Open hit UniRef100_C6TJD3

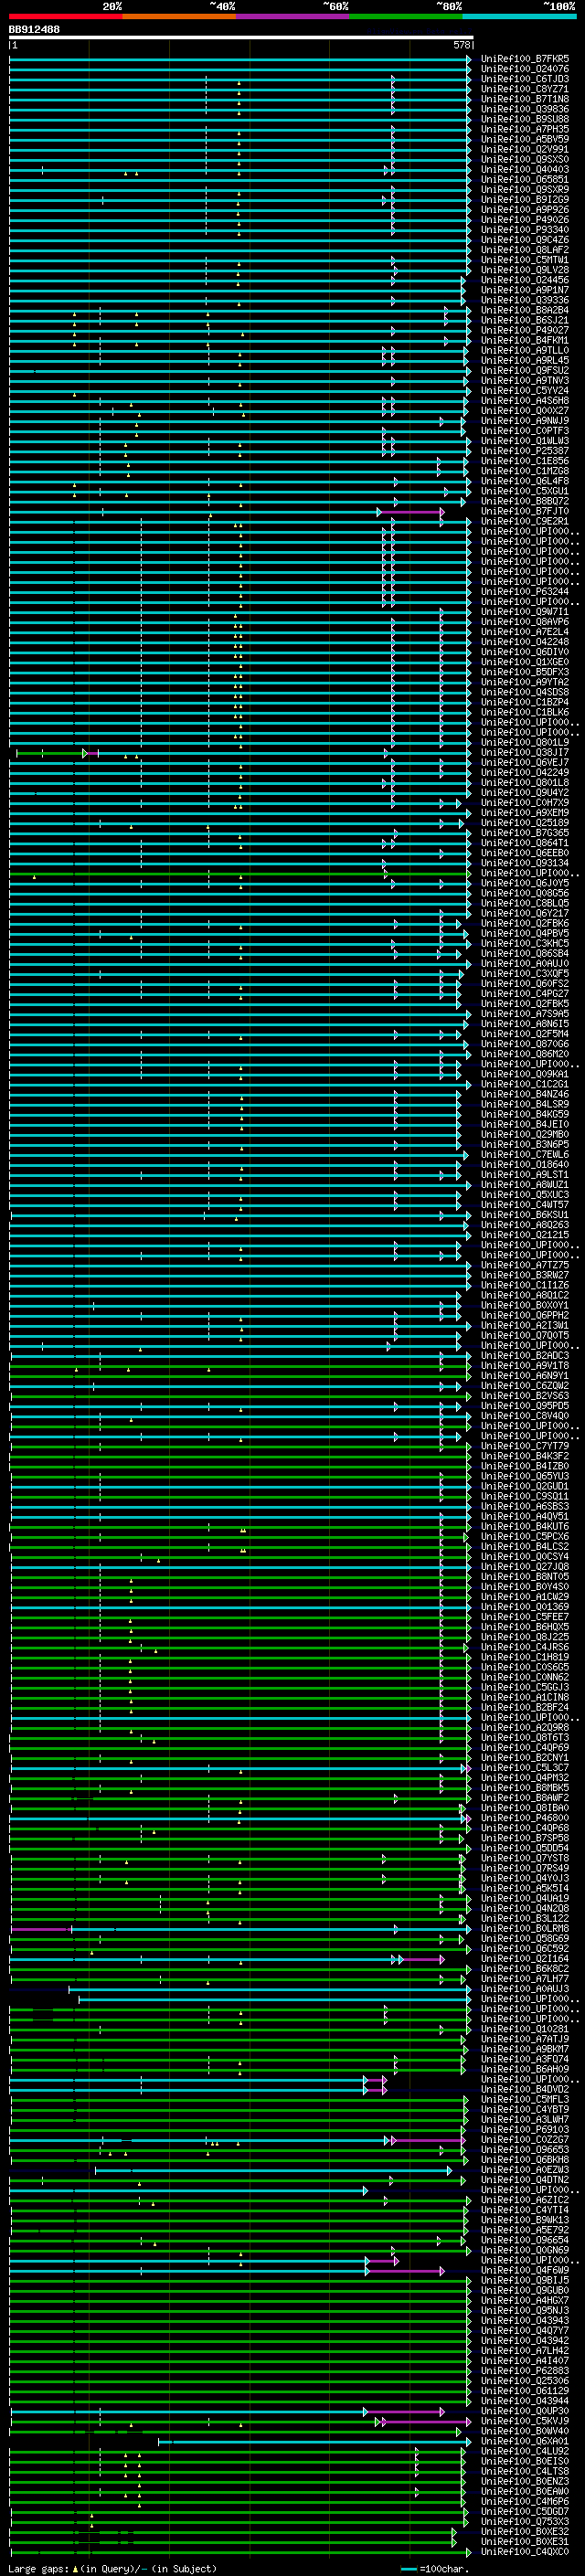pyautogui.click(x=525, y=79)
